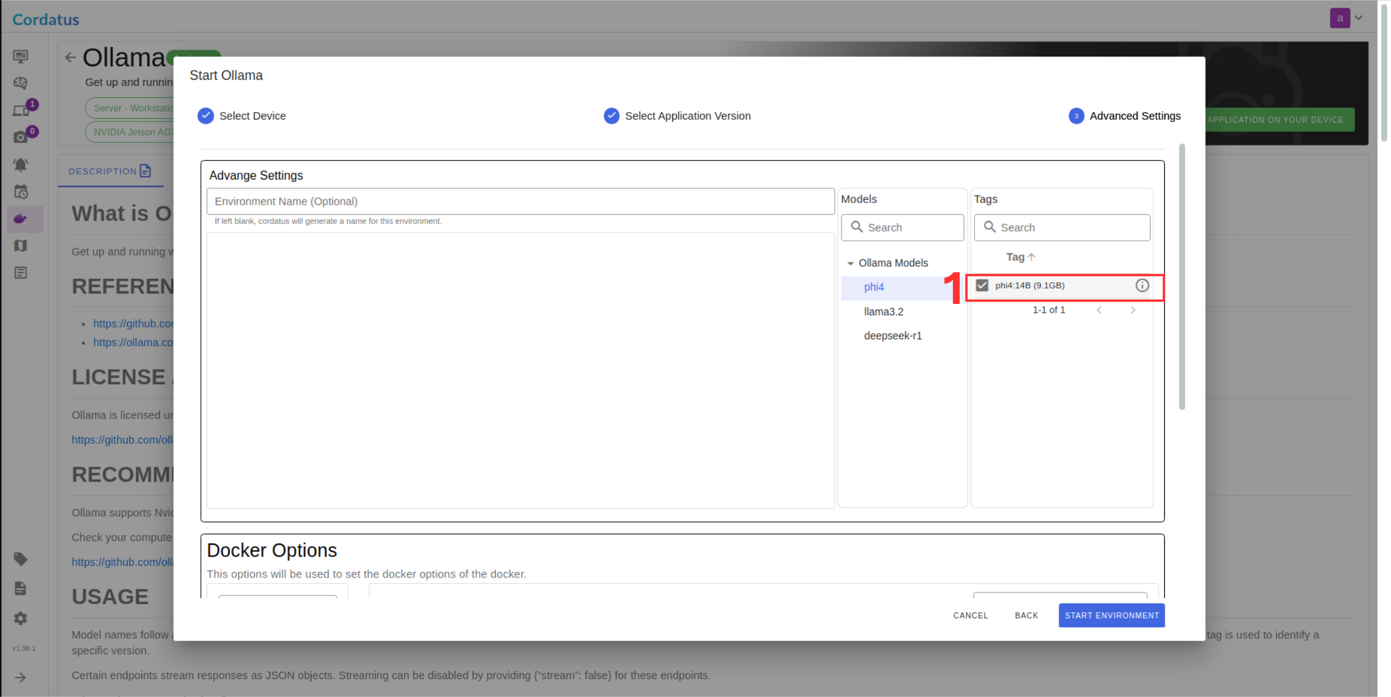
Task: Uncheck the phi4:14B (9.1GB) tag checkbox
Action: tap(982, 285)
